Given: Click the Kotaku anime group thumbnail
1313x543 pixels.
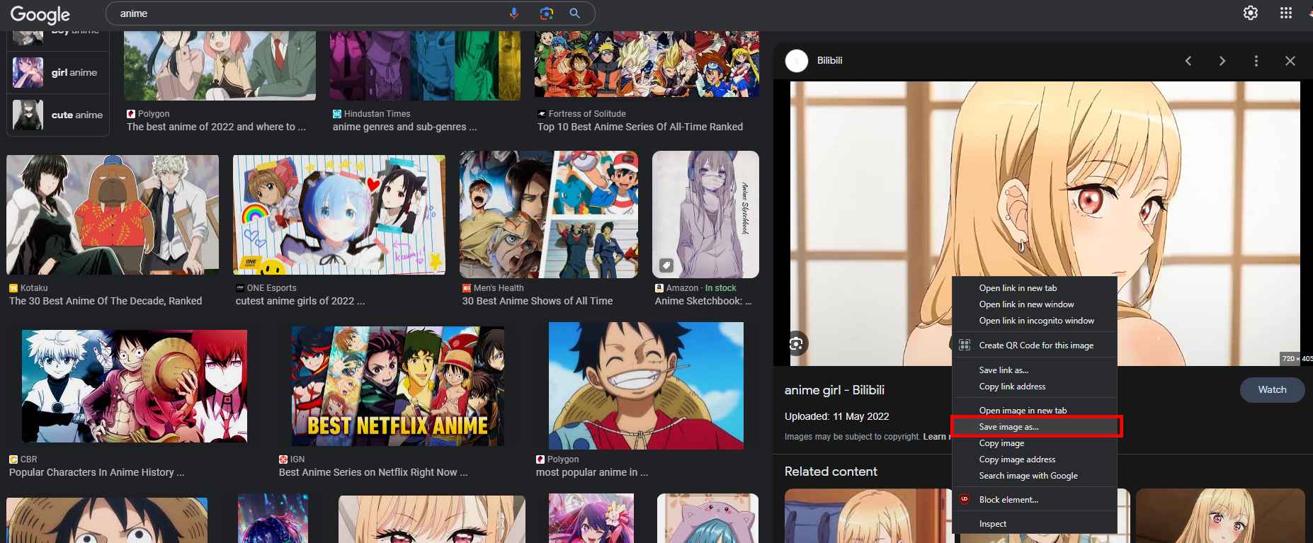Looking at the screenshot, I should click(x=113, y=215).
